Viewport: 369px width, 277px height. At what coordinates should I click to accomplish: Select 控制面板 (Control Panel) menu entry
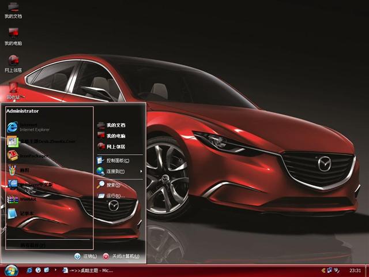(117, 160)
